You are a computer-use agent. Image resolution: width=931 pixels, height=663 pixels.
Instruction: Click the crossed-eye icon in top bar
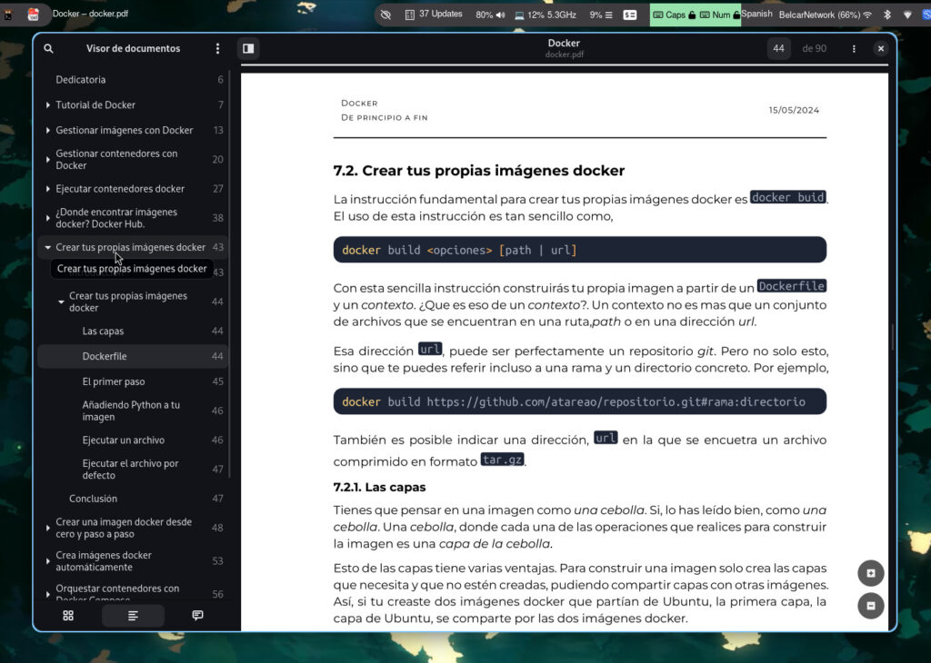385,15
